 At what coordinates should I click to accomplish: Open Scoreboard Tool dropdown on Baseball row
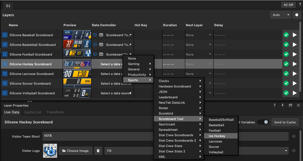click(x=119, y=35)
